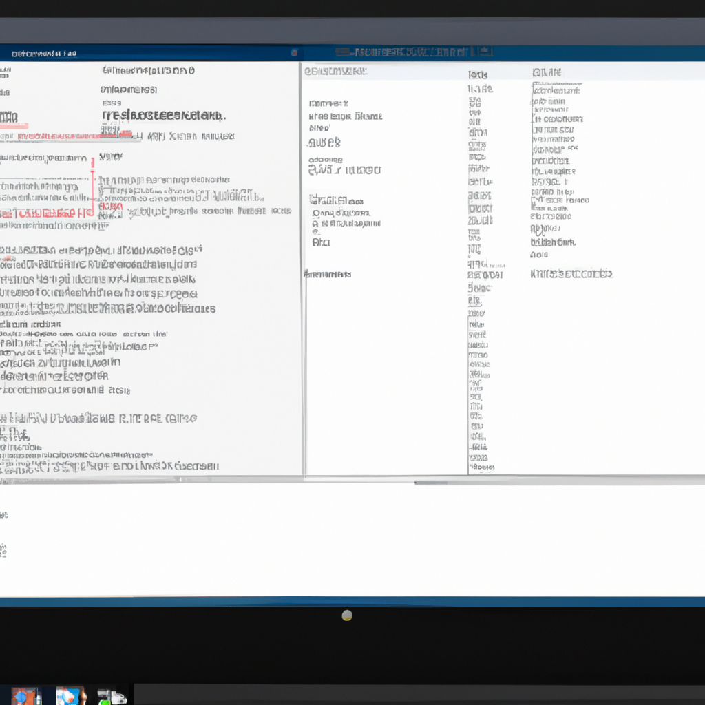
Task: Select the right window title bar
Action: pos(413,52)
